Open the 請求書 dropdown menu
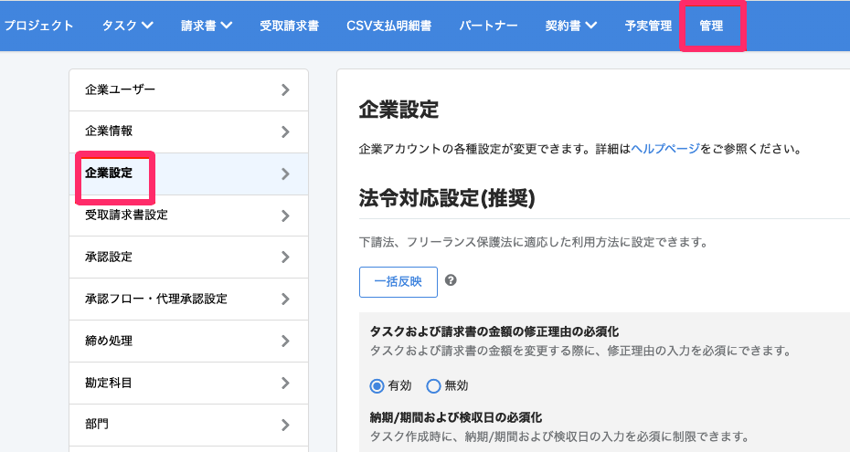Screen dimensions: 850x452 [207, 26]
